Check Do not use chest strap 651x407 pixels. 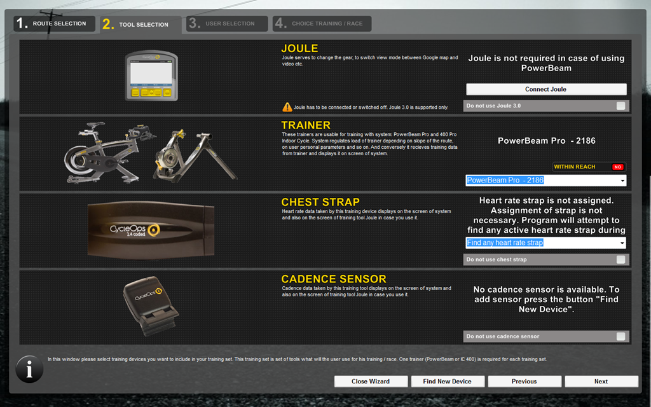(620, 259)
